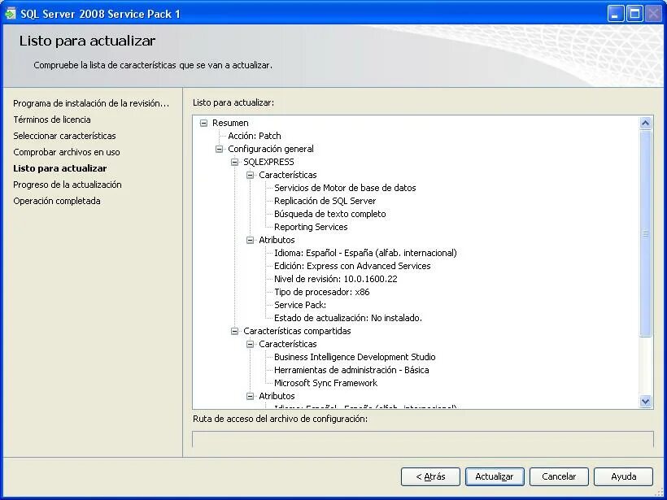Screen dimensions: 667x500
Task: Select the Replicación de SQL Server row
Action: [325, 201]
